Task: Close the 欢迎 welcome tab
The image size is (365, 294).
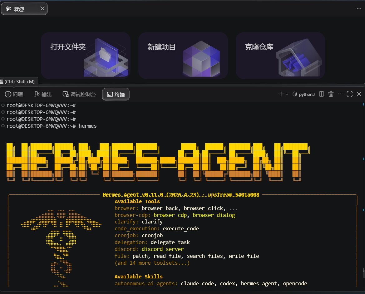Action: [x=42, y=9]
